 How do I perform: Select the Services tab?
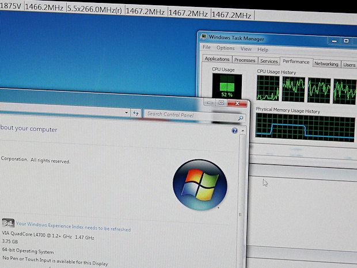tap(269, 61)
